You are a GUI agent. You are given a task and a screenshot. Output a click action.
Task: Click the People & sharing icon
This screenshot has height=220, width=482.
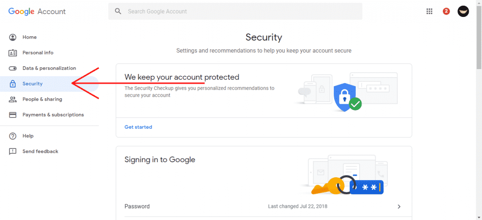coord(13,99)
